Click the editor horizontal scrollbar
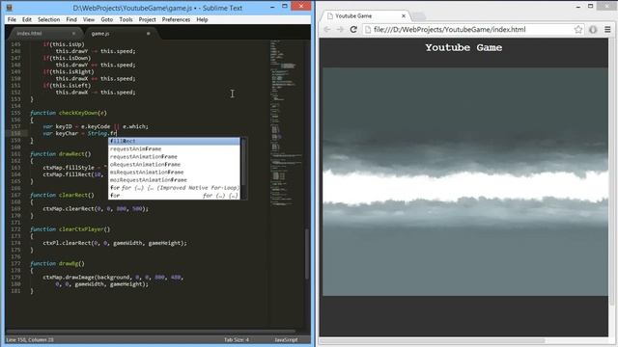This screenshot has height=347, width=618. 152,332
